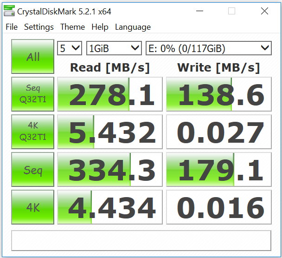Expand the test count dropdown showing 5
Image resolution: width=282 pixels, height=258 pixels.
pyautogui.click(x=70, y=48)
